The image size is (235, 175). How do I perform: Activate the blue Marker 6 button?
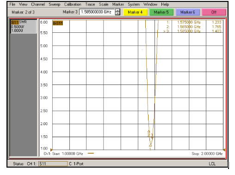coord(188,12)
